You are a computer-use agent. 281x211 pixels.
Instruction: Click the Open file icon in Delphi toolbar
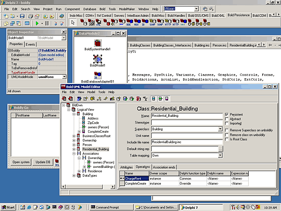12,16
